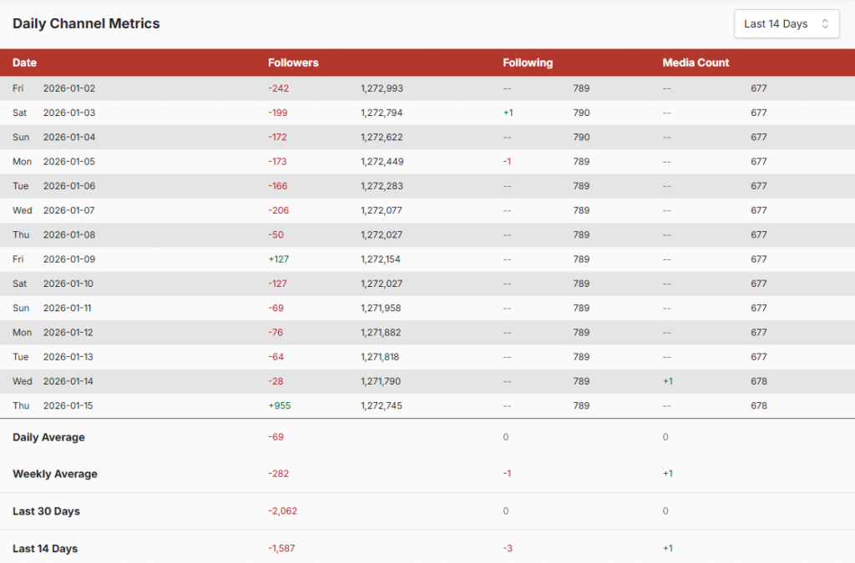The height and width of the screenshot is (563, 855).
Task: Select the Daily Average summary label
Action: point(48,437)
